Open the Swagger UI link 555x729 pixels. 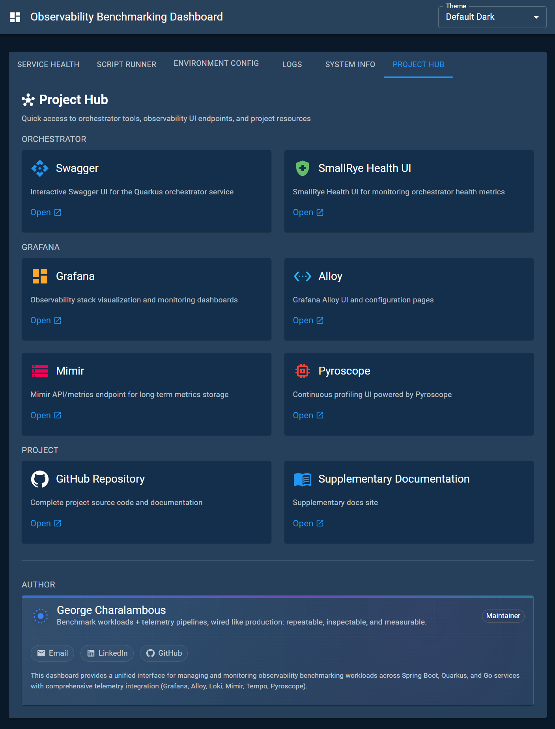click(x=46, y=213)
